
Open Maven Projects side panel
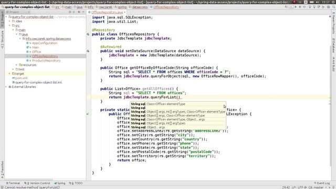(x=333, y=23)
